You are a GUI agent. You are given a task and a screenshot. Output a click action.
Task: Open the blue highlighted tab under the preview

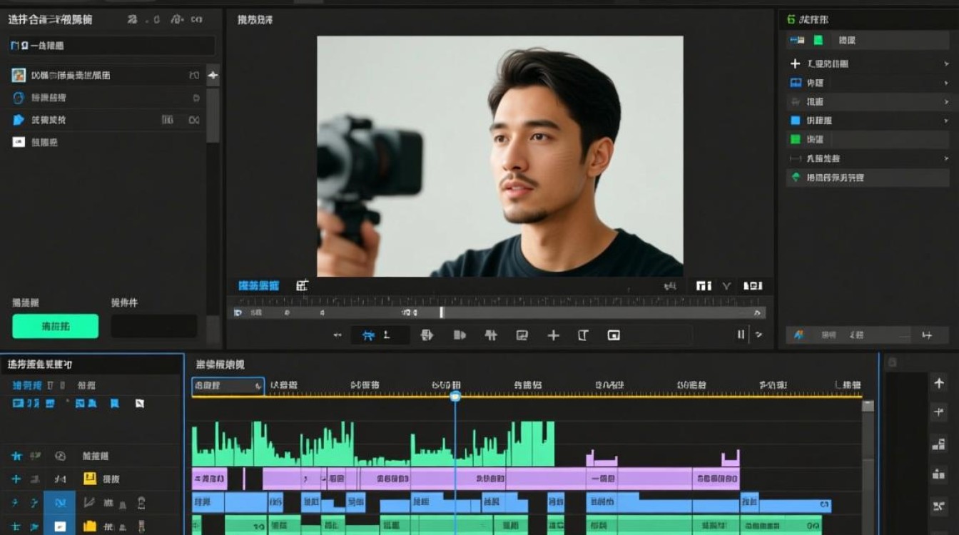[x=258, y=285]
